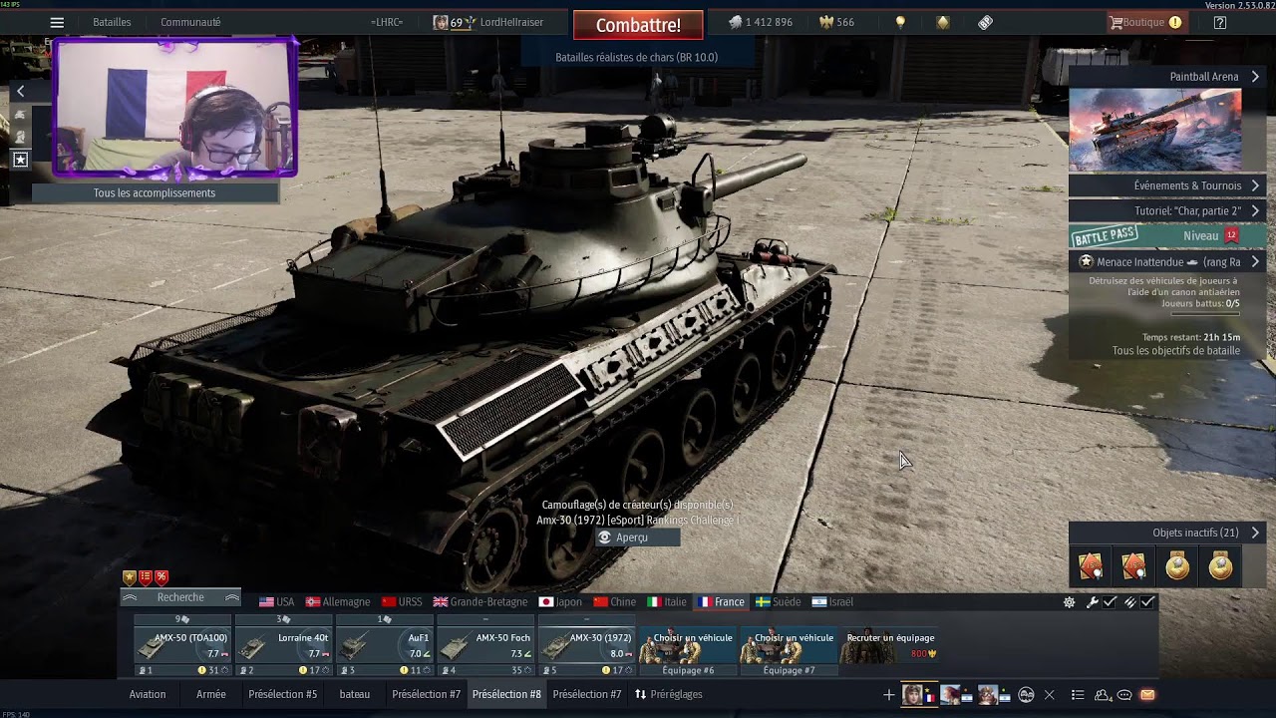Viewport: 1276px width, 718px height.
Task: Open the Communauté menu
Action: point(190,22)
